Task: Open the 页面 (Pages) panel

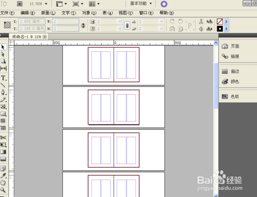Action: point(230,46)
